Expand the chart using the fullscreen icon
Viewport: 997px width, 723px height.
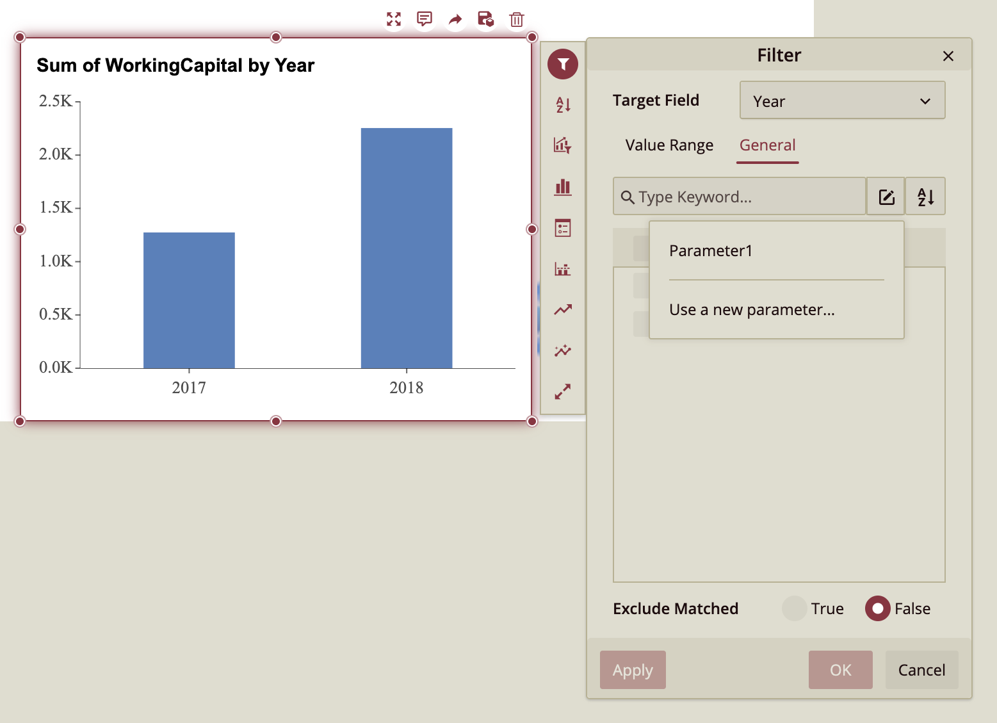394,19
